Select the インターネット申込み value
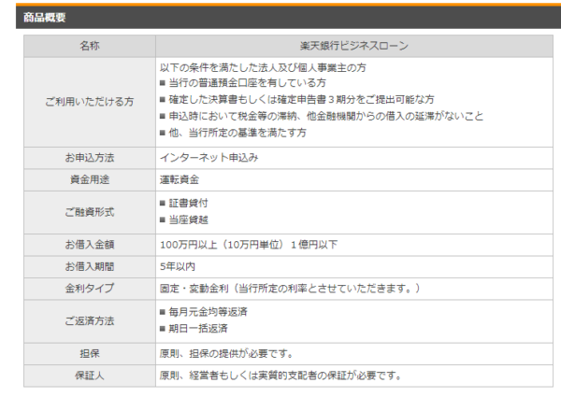 209,158
